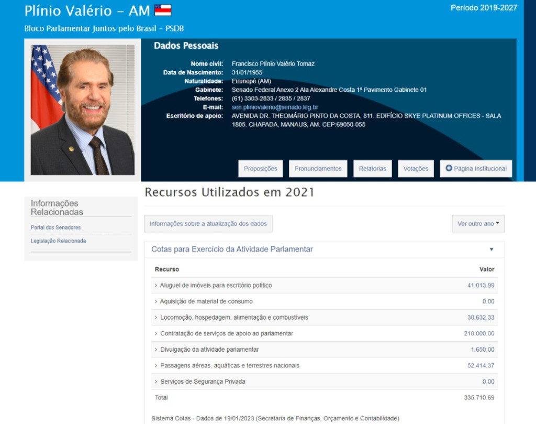Click the plus icon on Página Institucional
536x424 pixels.
point(449,168)
